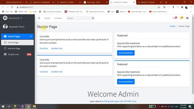Click the taskbar clock and date
The height and width of the screenshot is (109, 194).
(x=183, y=106)
